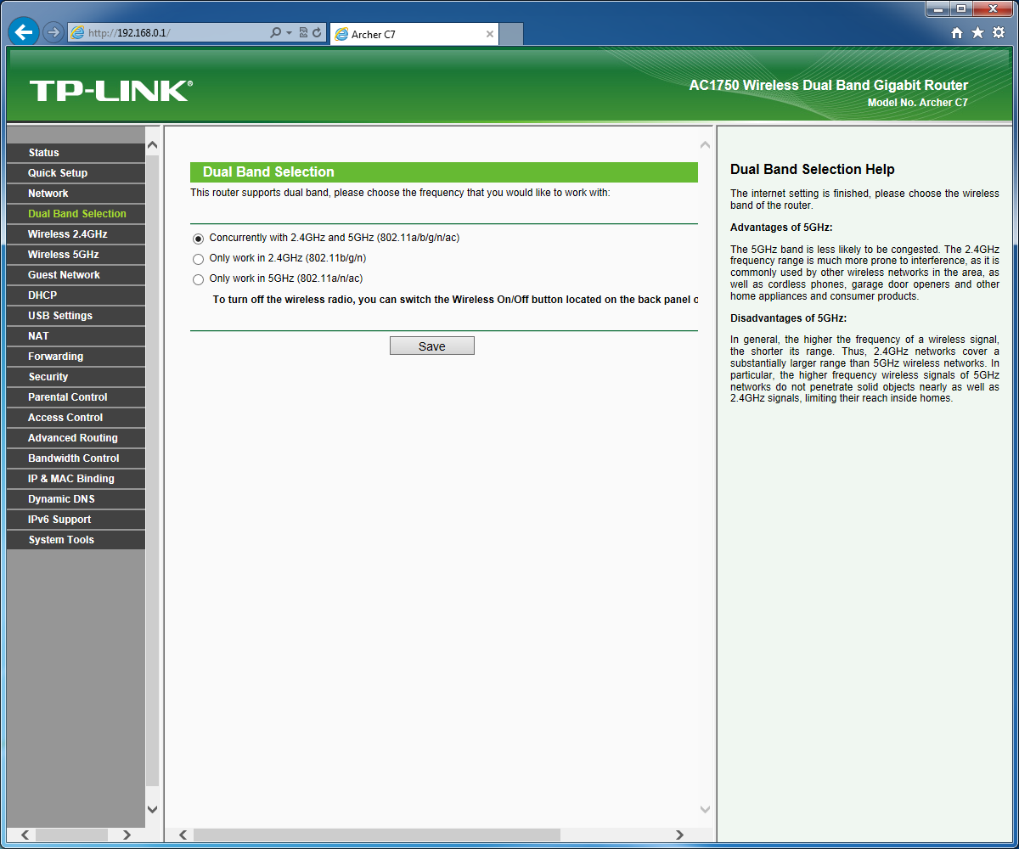Open a new blank tab
Image resolution: width=1019 pixels, height=849 pixels.
pyautogui.click(x=510, y=34)
